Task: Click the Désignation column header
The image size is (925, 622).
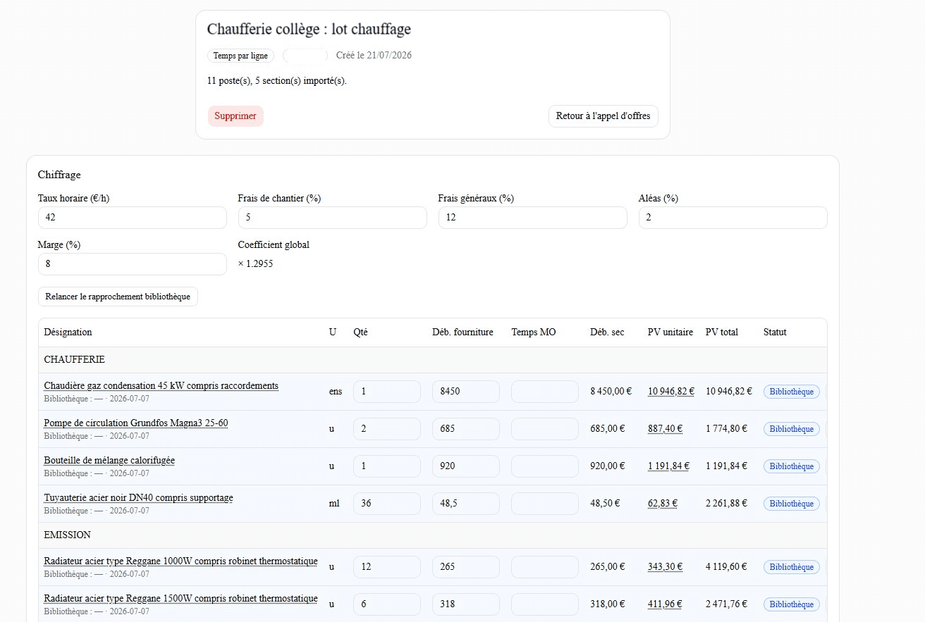Action: 68,332
